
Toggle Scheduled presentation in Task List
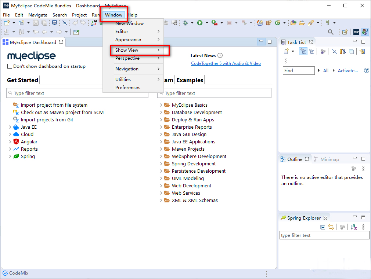tap(311, 51)
